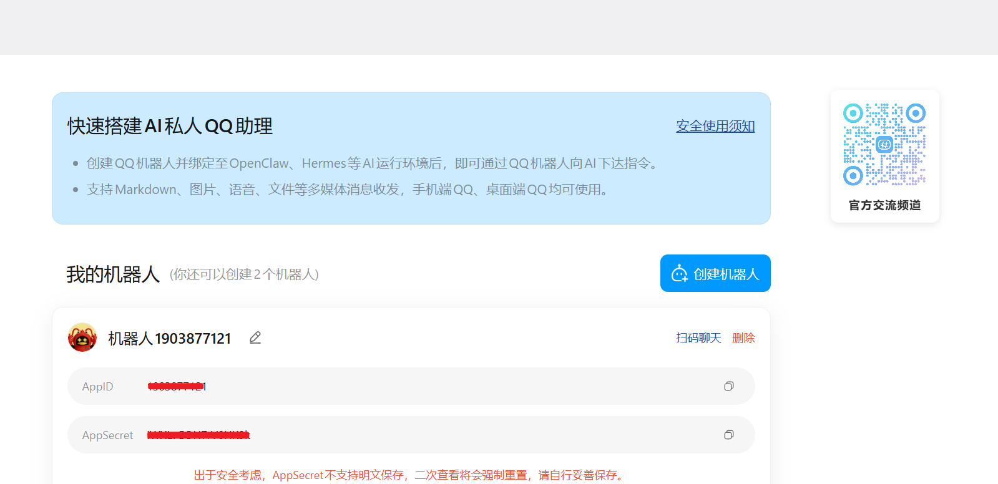Click 扫码聊天 for the robot
The image size is (998, 484).
tap(698, 338)
